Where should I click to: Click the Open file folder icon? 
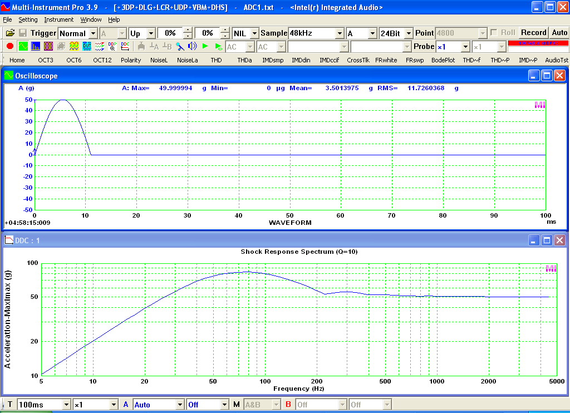pyautogui.click(x=10, y=33)
